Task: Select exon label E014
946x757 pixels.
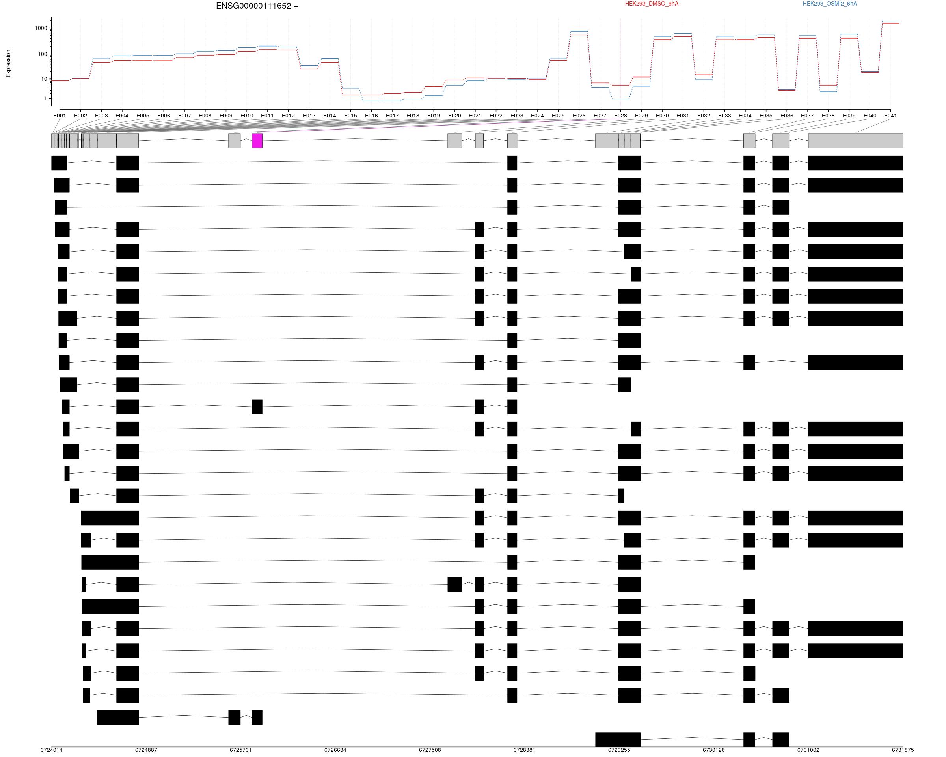Action: click(330, 116)
